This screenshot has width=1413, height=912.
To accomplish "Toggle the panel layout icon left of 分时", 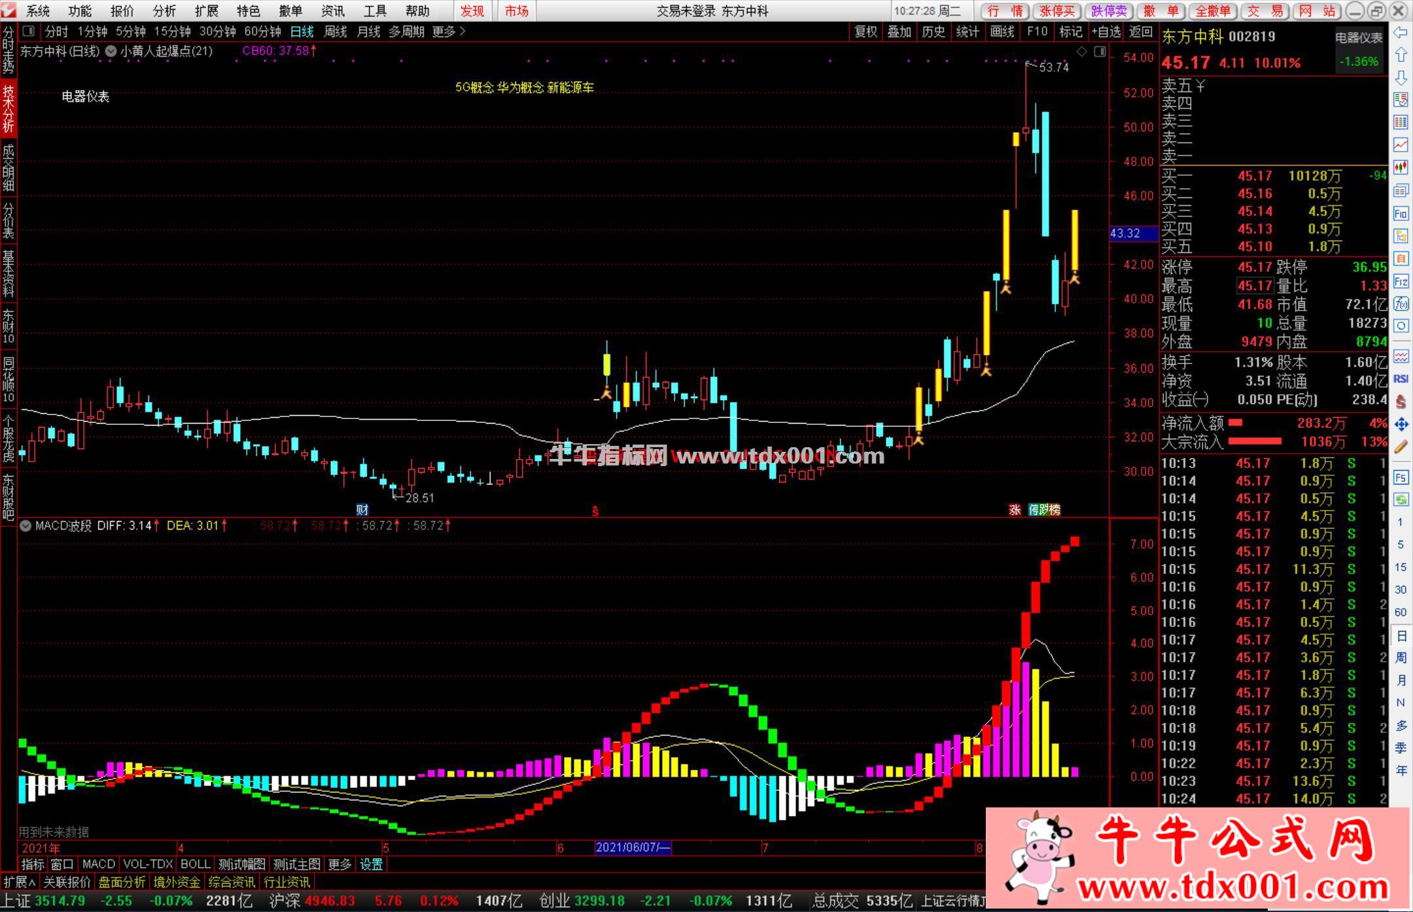I will (28, 31).
